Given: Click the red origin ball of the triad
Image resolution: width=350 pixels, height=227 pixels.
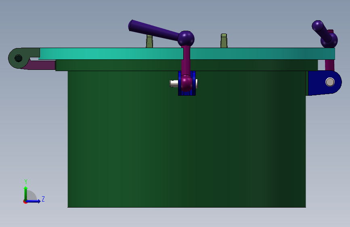Looking at the screenshot, I should (25, 202).
